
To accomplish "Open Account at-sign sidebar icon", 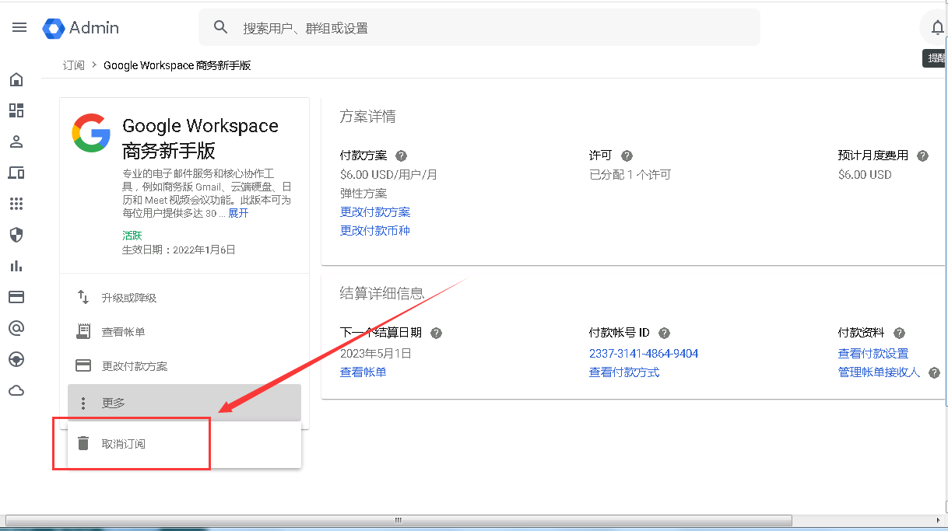I will point(16,328).
